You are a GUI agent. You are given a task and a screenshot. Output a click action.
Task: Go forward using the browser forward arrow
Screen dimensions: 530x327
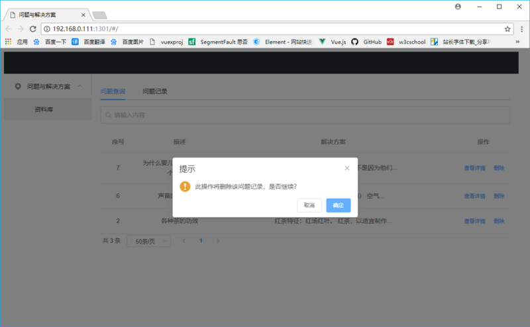click(21, 29)
